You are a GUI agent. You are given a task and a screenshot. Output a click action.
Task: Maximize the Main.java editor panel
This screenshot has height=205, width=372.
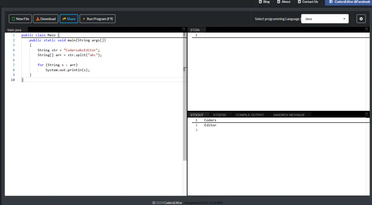click(x=183, y=29)
